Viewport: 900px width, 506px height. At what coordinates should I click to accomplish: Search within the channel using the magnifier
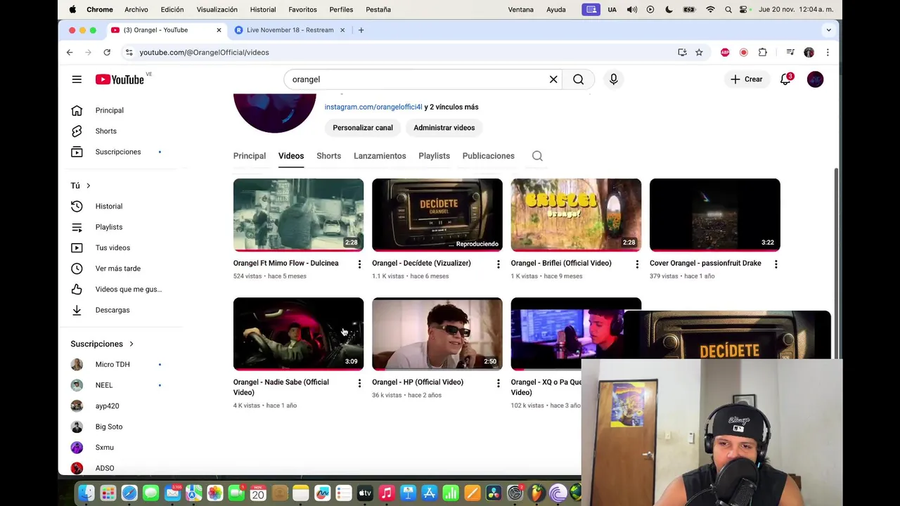pyautogui.click(x=537, y=156)
